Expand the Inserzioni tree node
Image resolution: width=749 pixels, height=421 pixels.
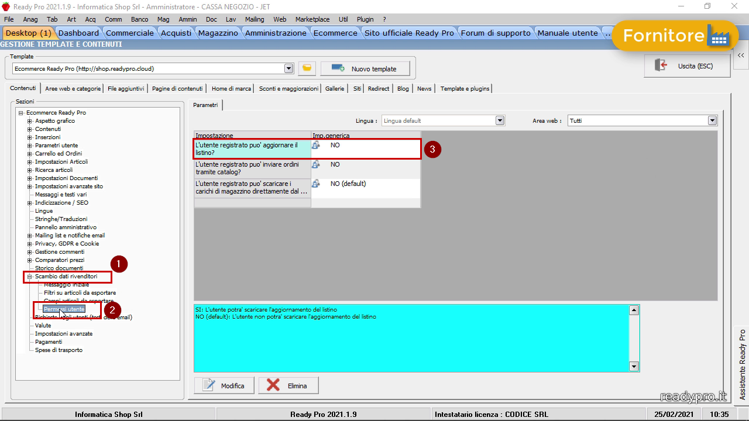coord(30,137)
